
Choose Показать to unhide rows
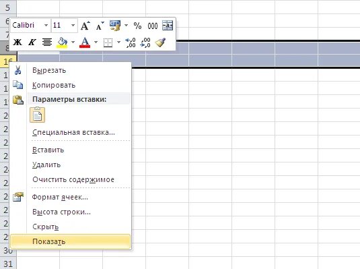[71, 241]
